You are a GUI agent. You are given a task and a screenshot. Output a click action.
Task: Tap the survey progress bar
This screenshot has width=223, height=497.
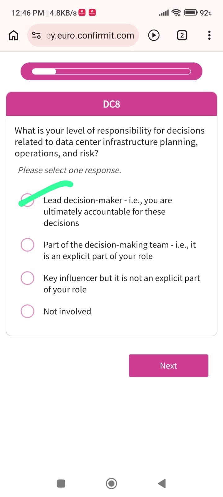tap(111, 71)
